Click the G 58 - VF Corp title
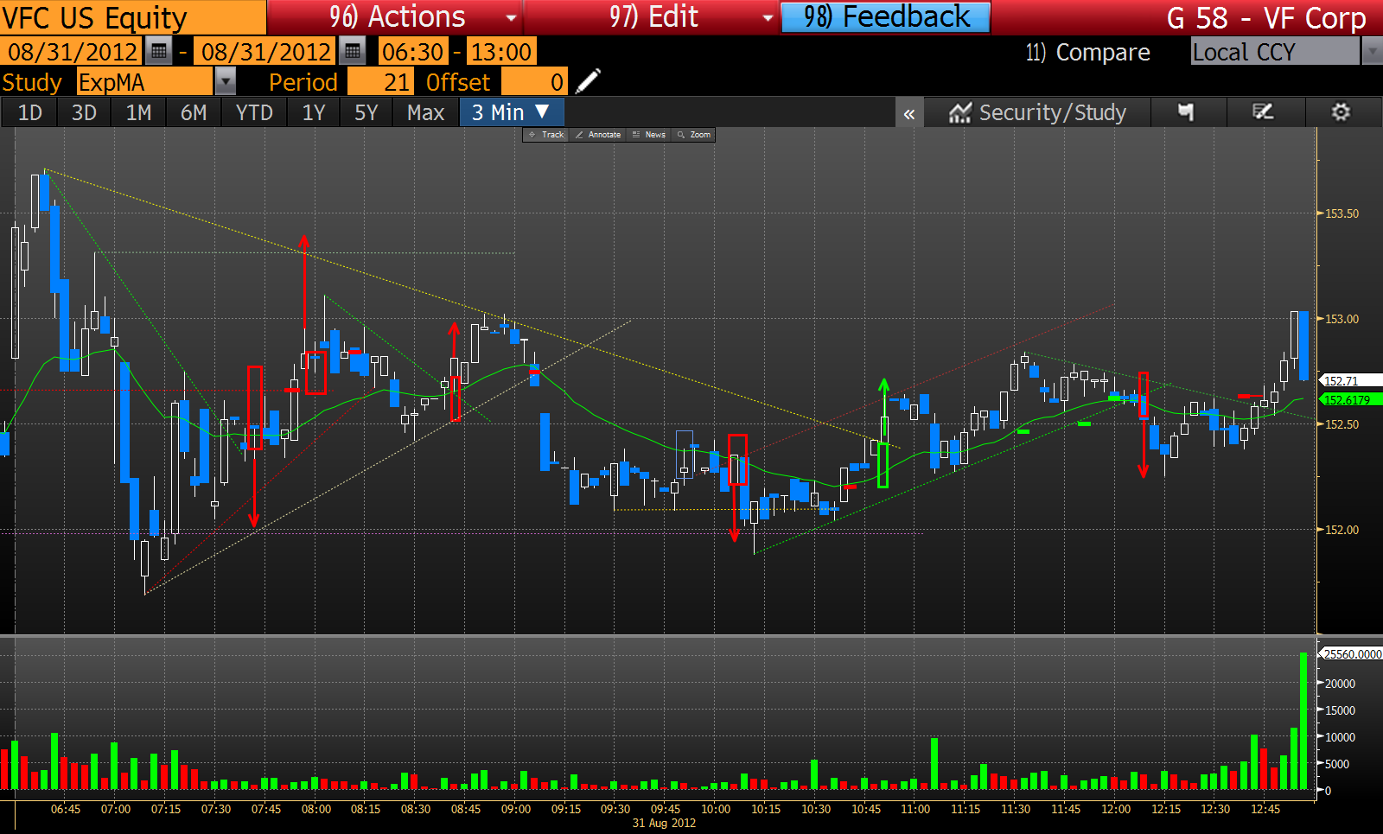1383x834 pixels. [1266, 17]
